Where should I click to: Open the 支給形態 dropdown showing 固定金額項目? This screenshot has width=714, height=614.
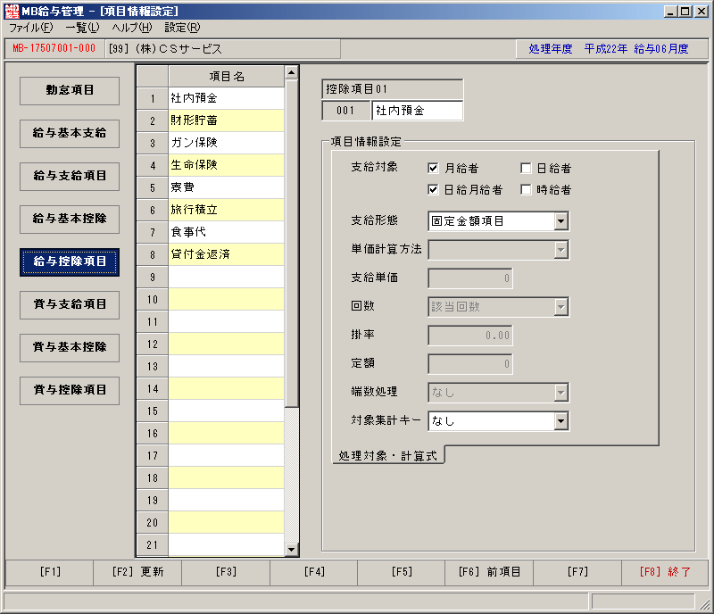[561, 221]
